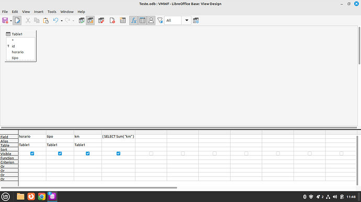The height and width of the screenshot is (202, 361).
Task: Check Visible box in sixth column
Action: click(183, 153)
